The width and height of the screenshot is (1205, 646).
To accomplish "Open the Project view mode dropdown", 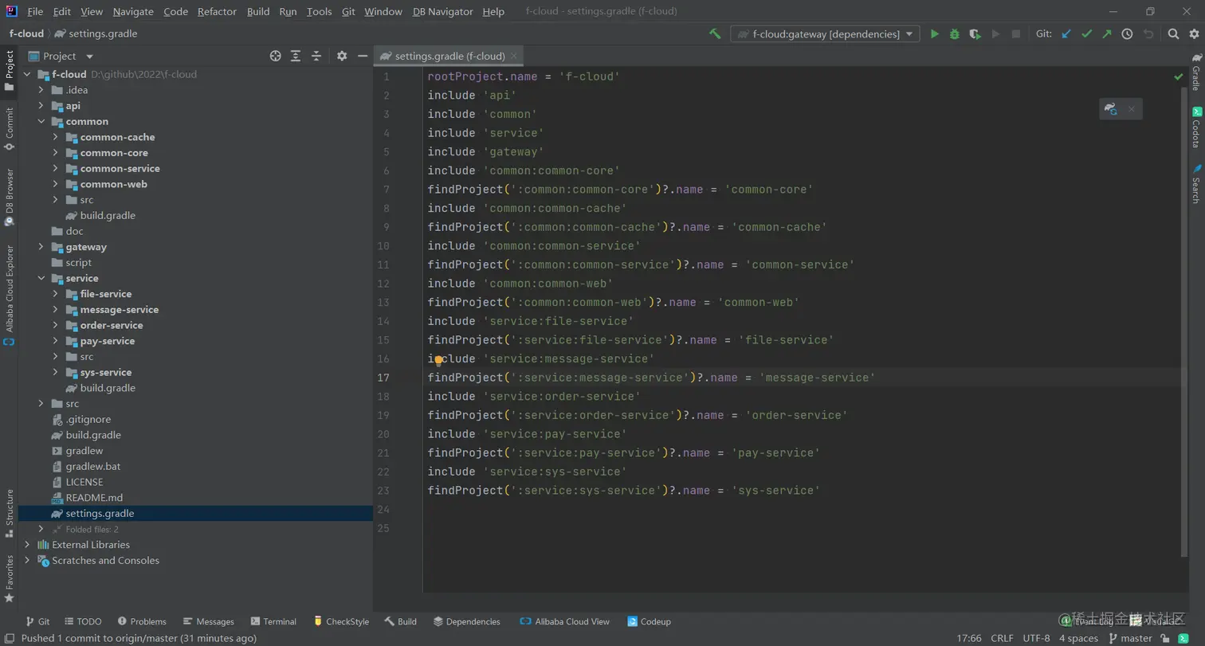I will pos(89,57).
